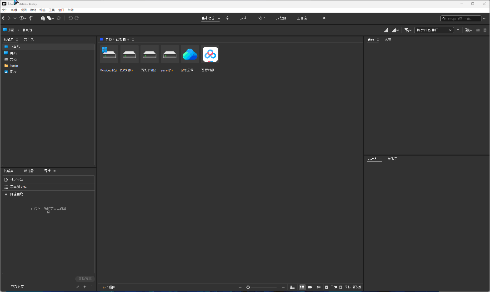This screenshot has height=292, width=490.
Task: Rotate clockwise with the toolbar icon
Action: [x=76, y=18]
